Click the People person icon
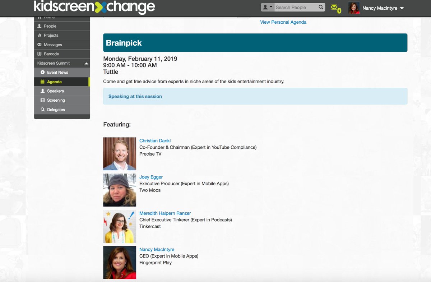This screenshot has width=431, height=282. click(x=40, y=26)
